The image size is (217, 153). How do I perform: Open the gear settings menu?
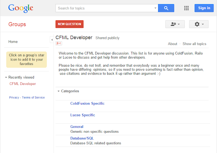tap(199, 24)
